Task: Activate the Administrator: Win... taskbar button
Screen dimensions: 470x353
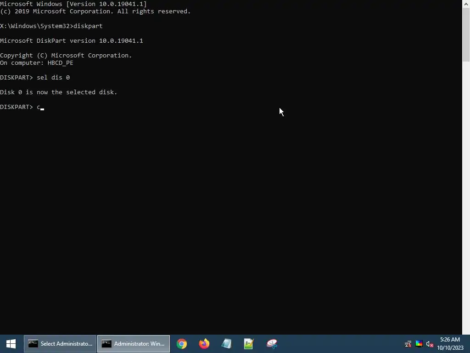Action: pyautogui.click(x=134, y=344)
